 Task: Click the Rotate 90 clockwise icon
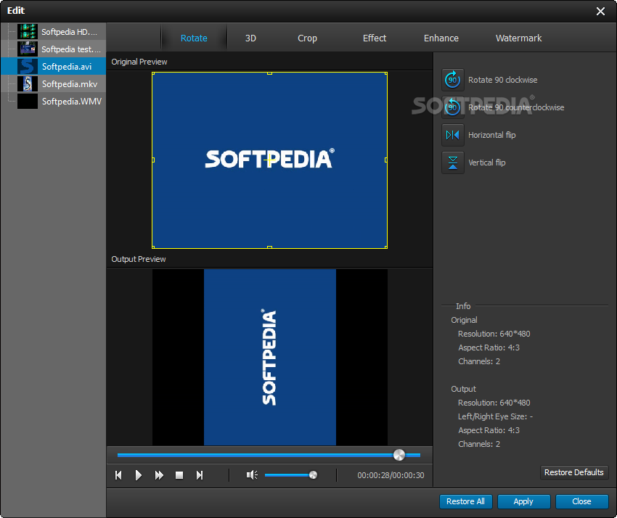pos(453,80)
